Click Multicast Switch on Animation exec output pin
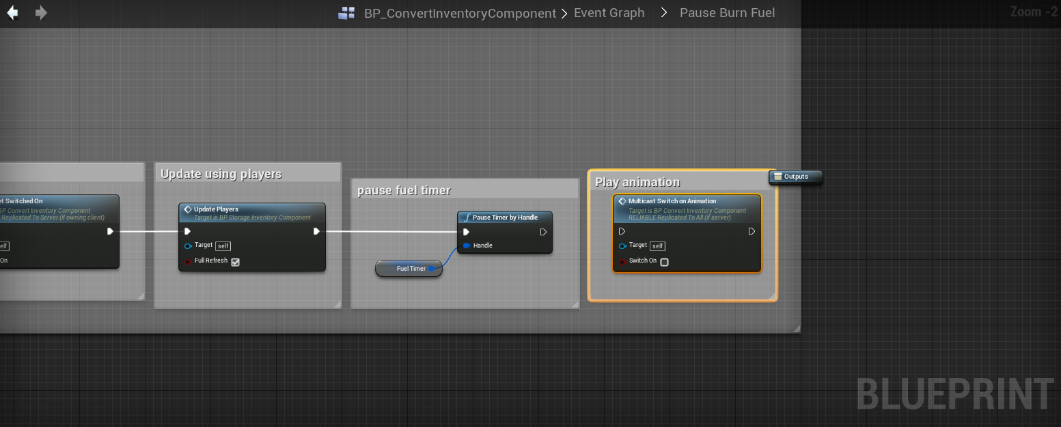This screenshot has width=1061, height=427. (x=752, y=231)
